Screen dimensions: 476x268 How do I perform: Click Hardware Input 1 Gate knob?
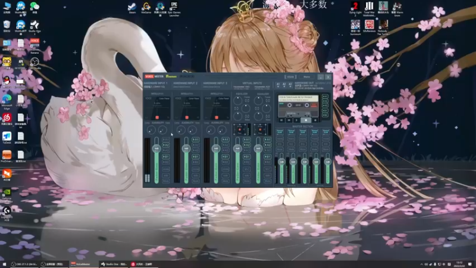[162, 130]
